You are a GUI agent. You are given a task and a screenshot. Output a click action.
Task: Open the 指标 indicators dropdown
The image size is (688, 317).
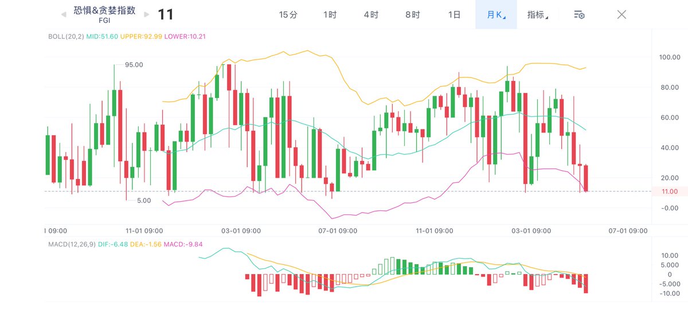pos(537,15)
